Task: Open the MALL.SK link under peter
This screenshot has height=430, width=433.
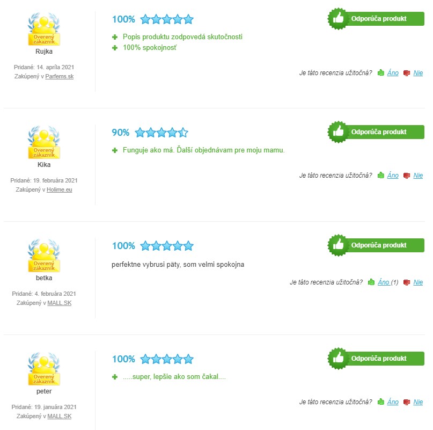Action: click(x=60, y=416)
